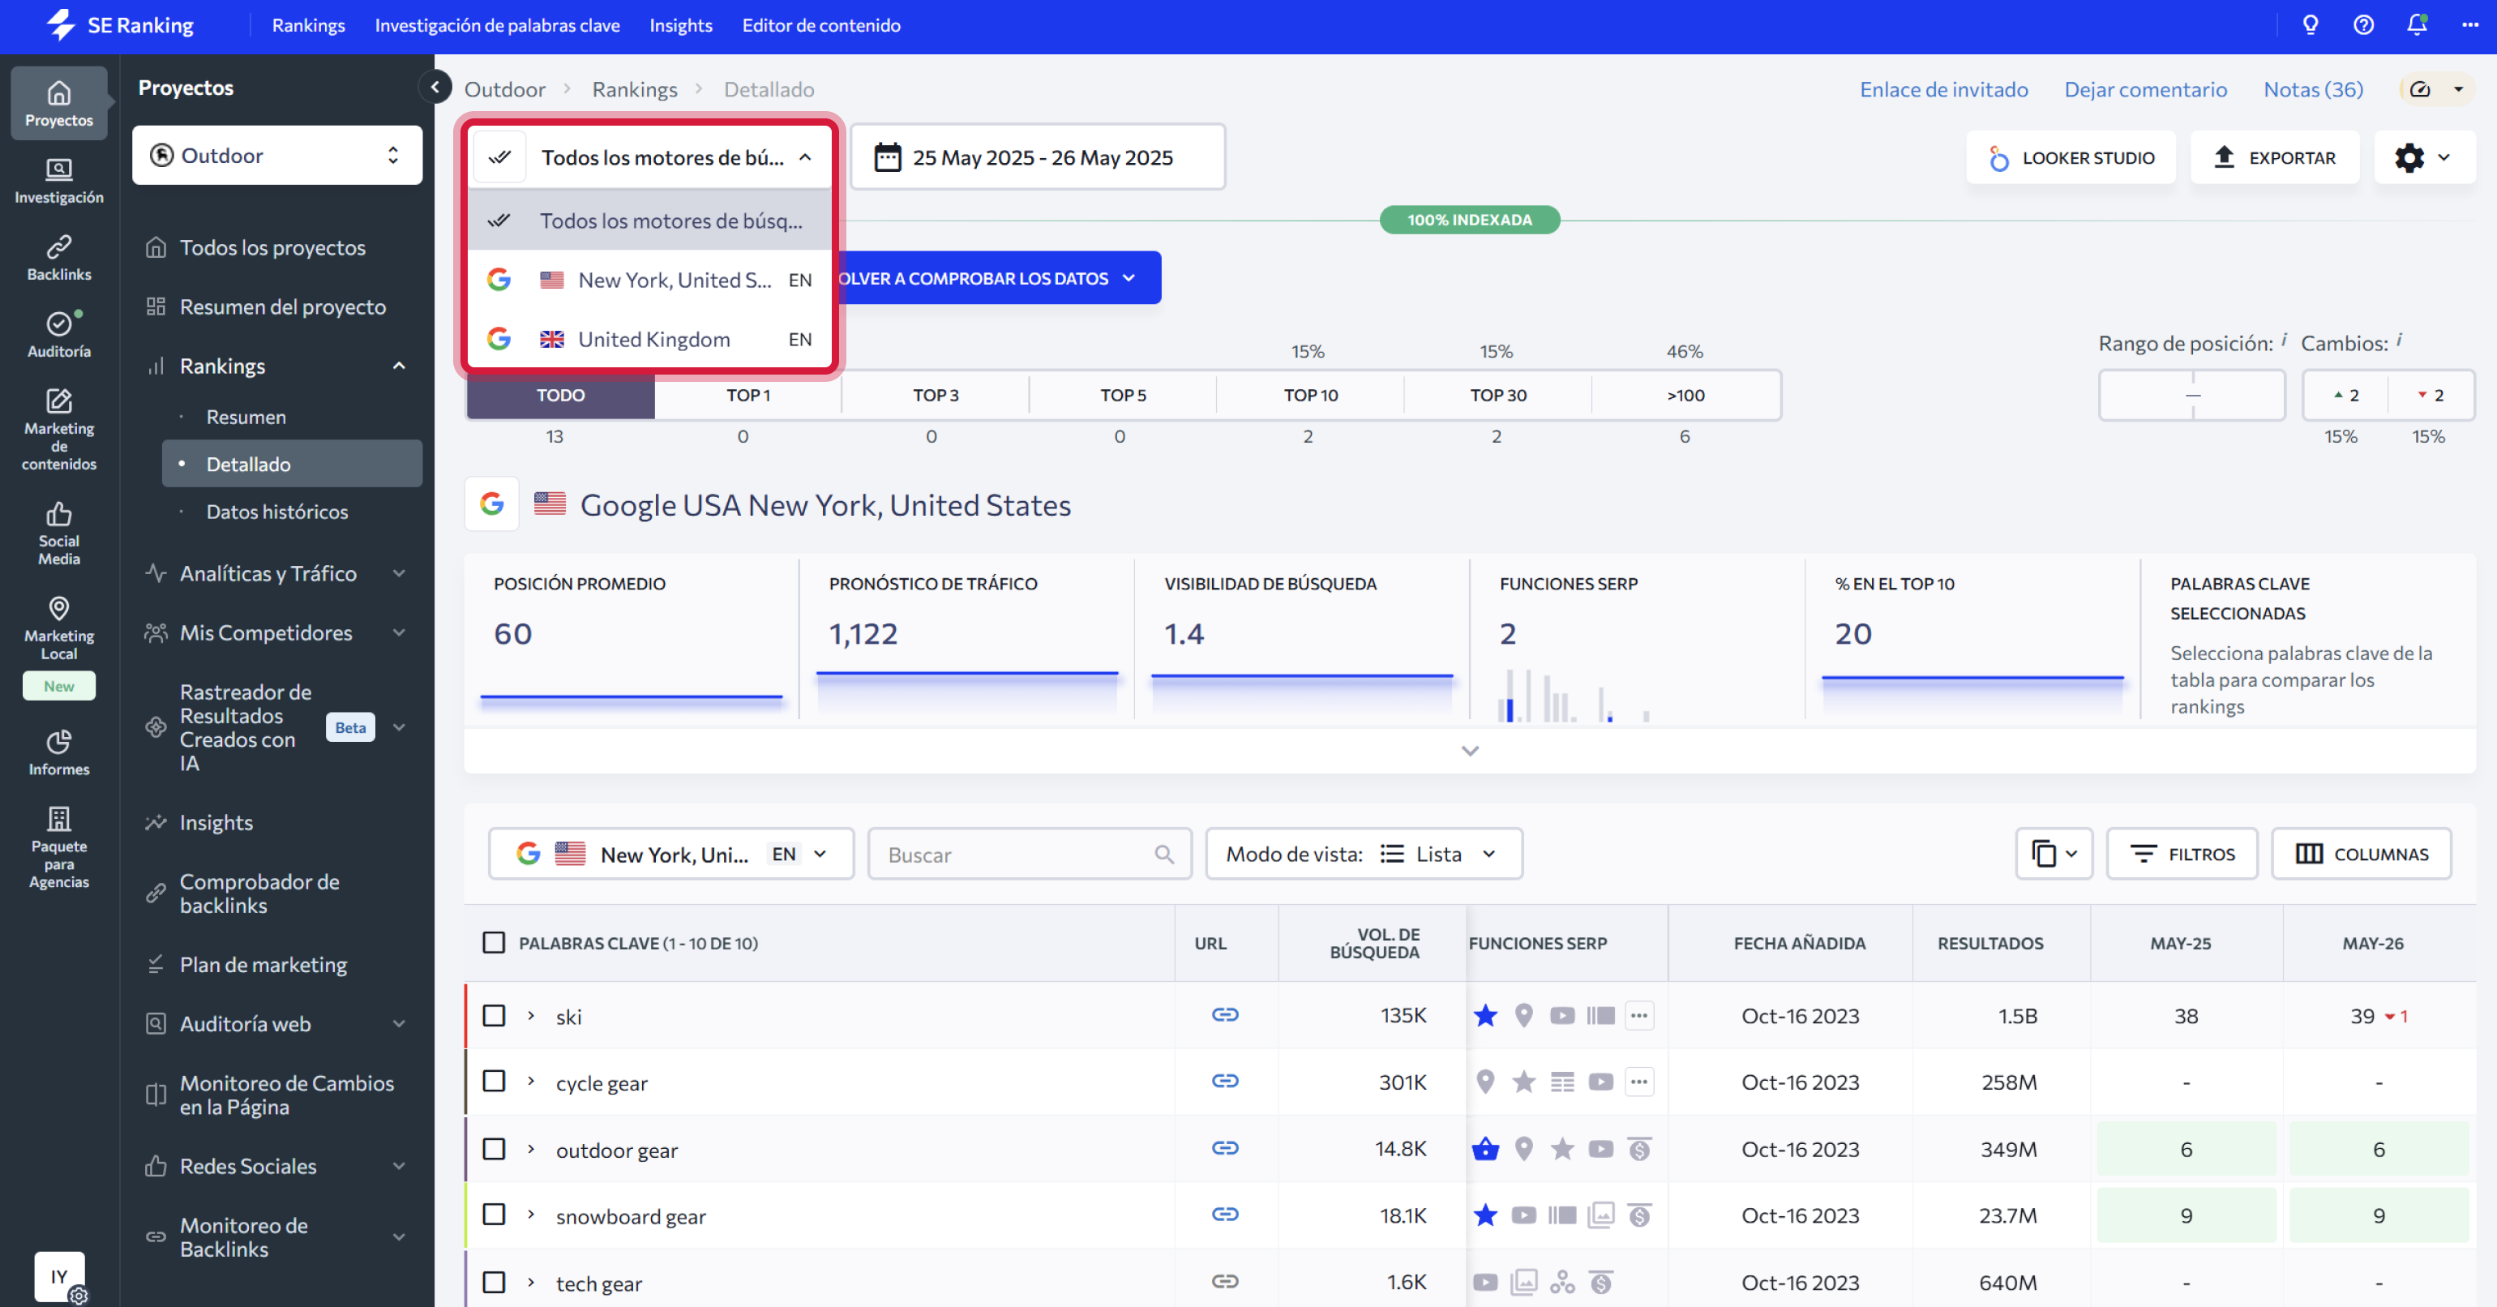Open Paquete para Agencias in sidebar
Screen dimensions: 2497x1307
point(59,847)
